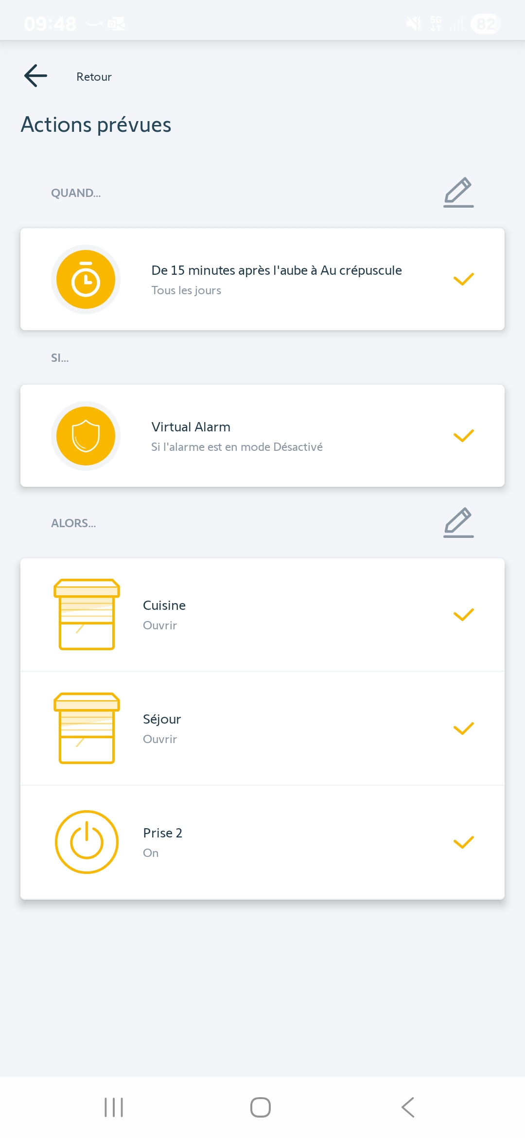Toggle the Séjour action checkmark

(x=463, y=729)
